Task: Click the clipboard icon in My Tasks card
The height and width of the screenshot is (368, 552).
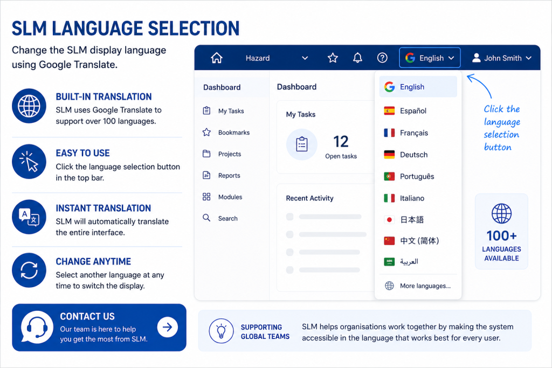Action: pos(302,144)
